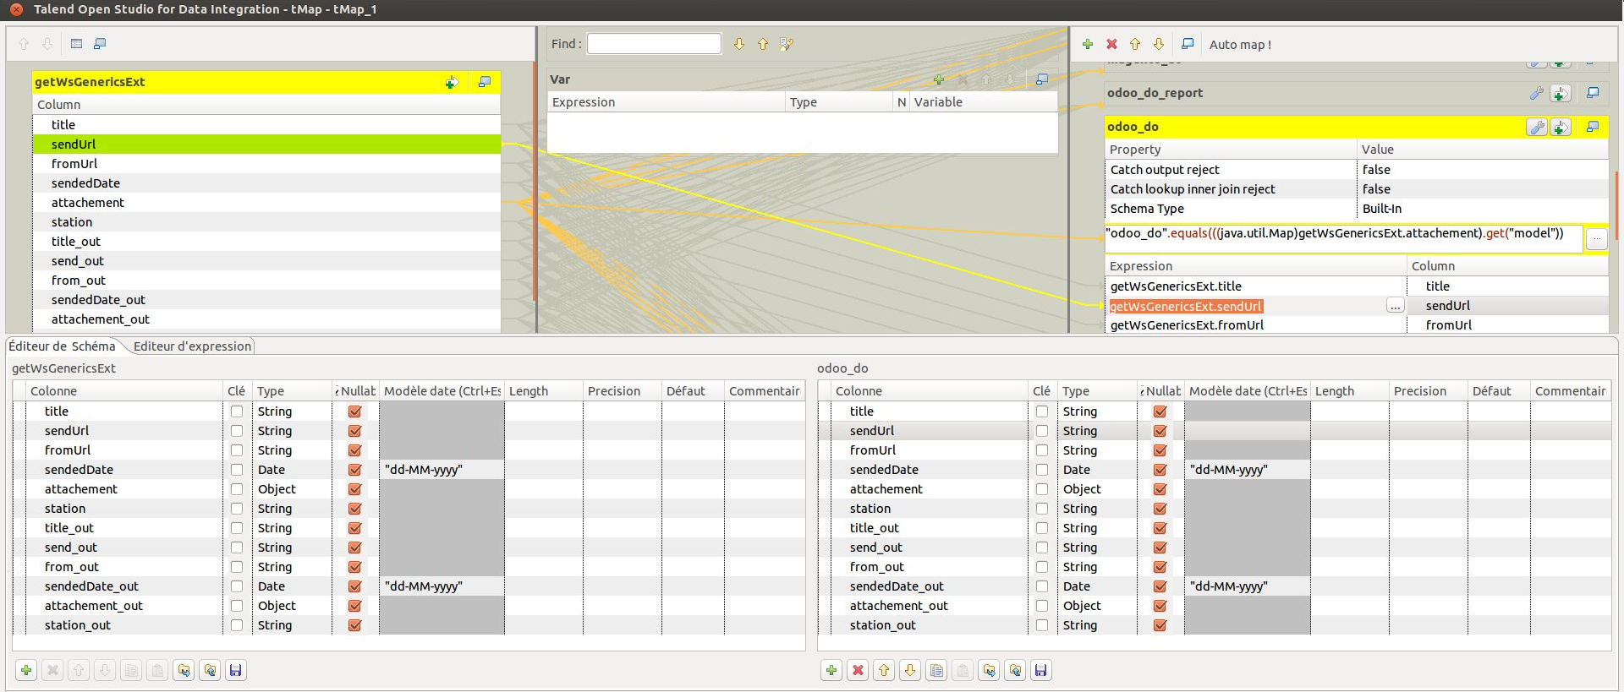Toggle Nullable for sendedDate_out in odoo_do schema
1624x692 pixels.
pos(1160,586)
